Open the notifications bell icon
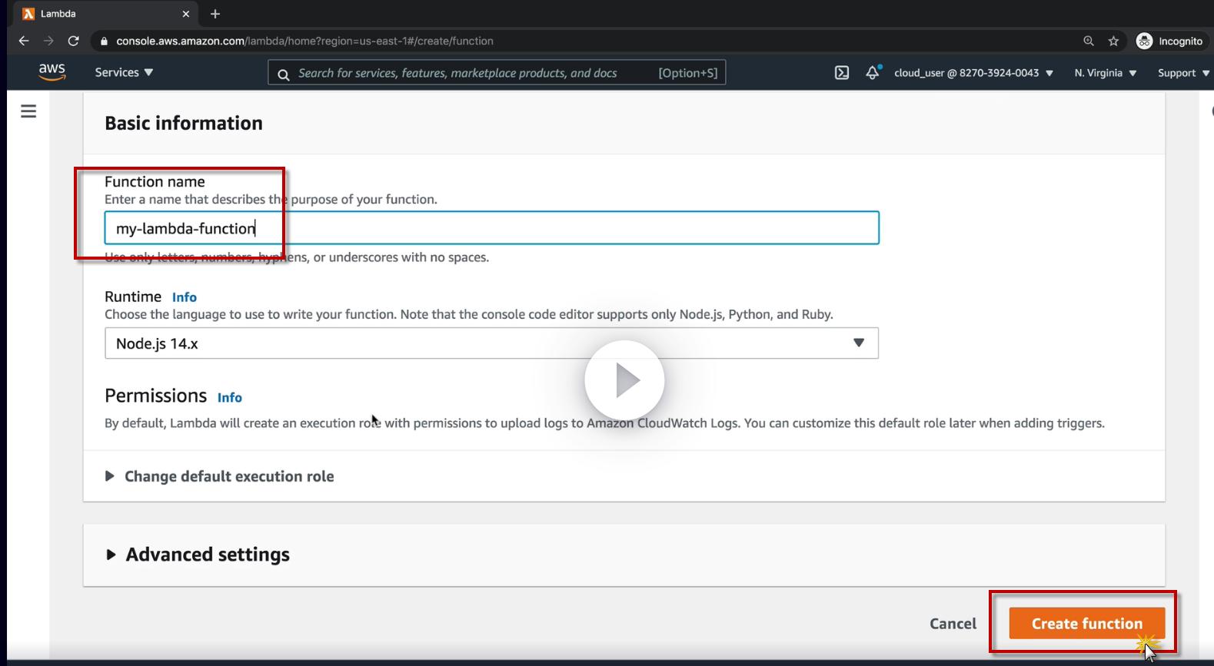This screenshot has width=1214, height=666. [873, 72]
